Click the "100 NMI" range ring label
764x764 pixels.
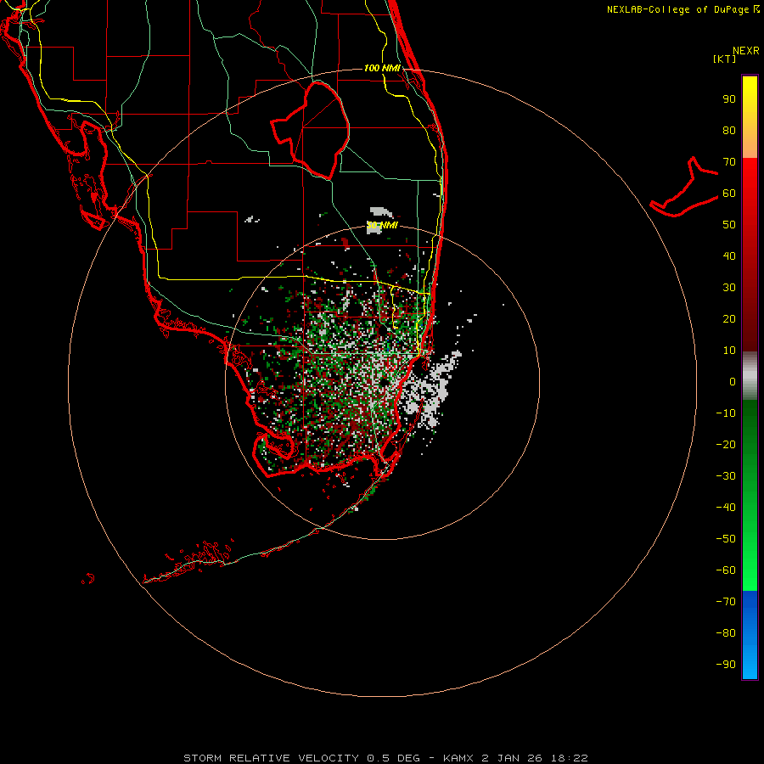pos(382,68)
